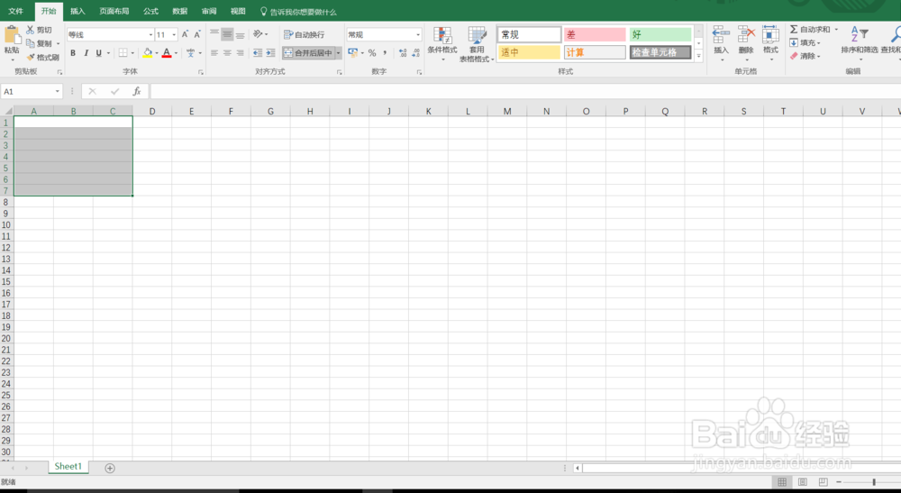Click the insert function fx icon
The image size is (901, 493).
click(x=137, y=91)
